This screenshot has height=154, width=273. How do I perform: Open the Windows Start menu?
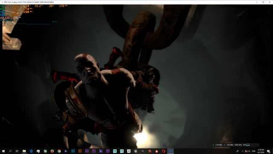(3, 151)
